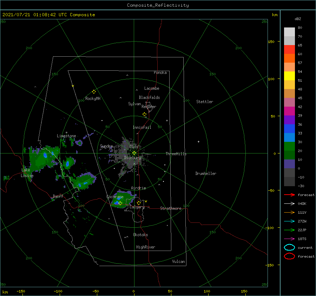Click the yellow V marker east of Calgary diamond

146,201
